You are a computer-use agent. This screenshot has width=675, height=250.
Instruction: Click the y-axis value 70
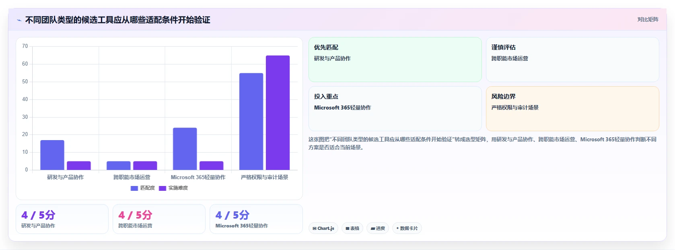25,46
